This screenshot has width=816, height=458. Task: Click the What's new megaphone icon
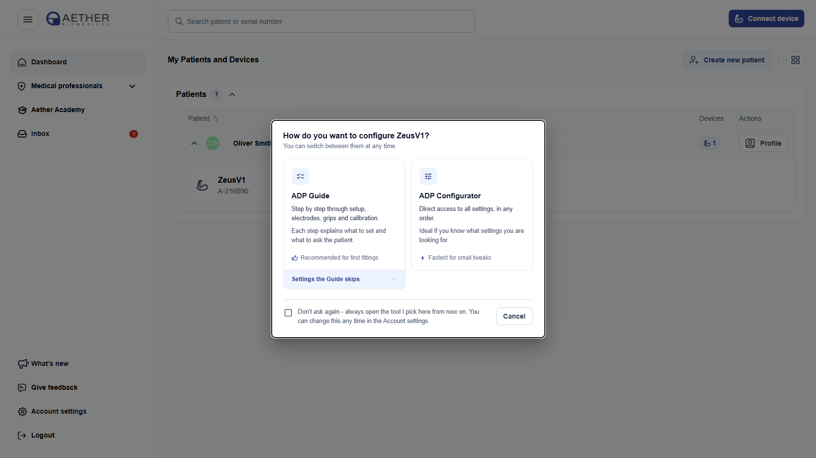(22, 364)
